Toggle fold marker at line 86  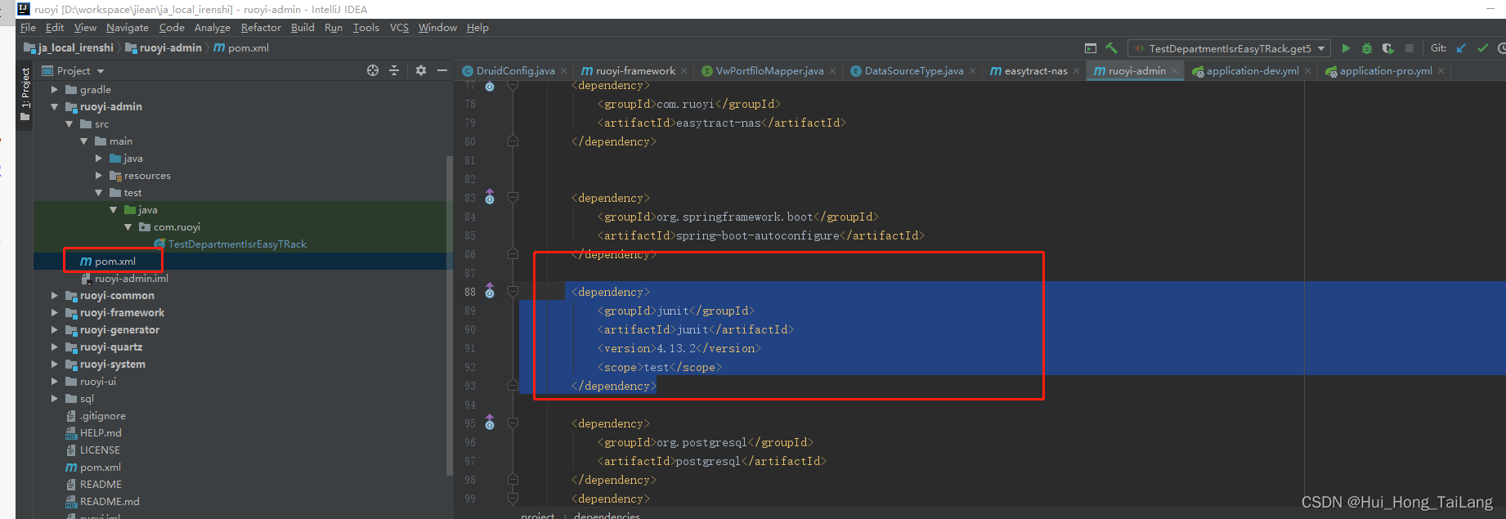click(513, 253)
